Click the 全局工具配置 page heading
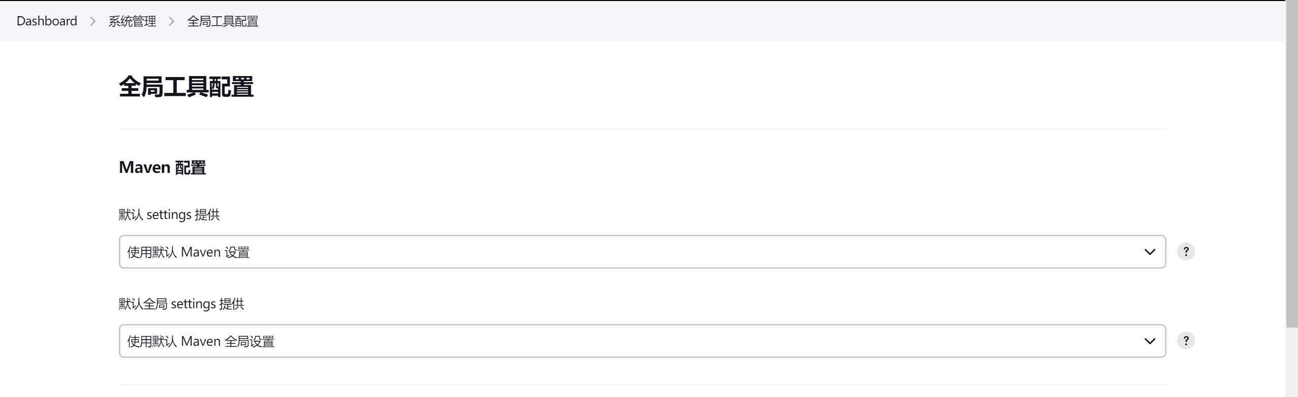This screenshot has height=397, width=1298. [186, 87]
